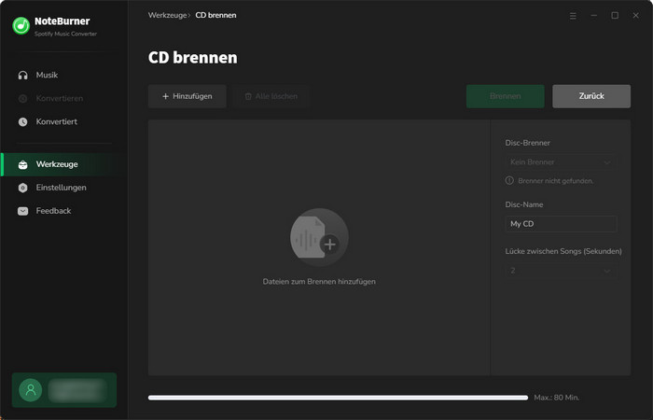Click the Disc-Name input field

coord(561,224)
